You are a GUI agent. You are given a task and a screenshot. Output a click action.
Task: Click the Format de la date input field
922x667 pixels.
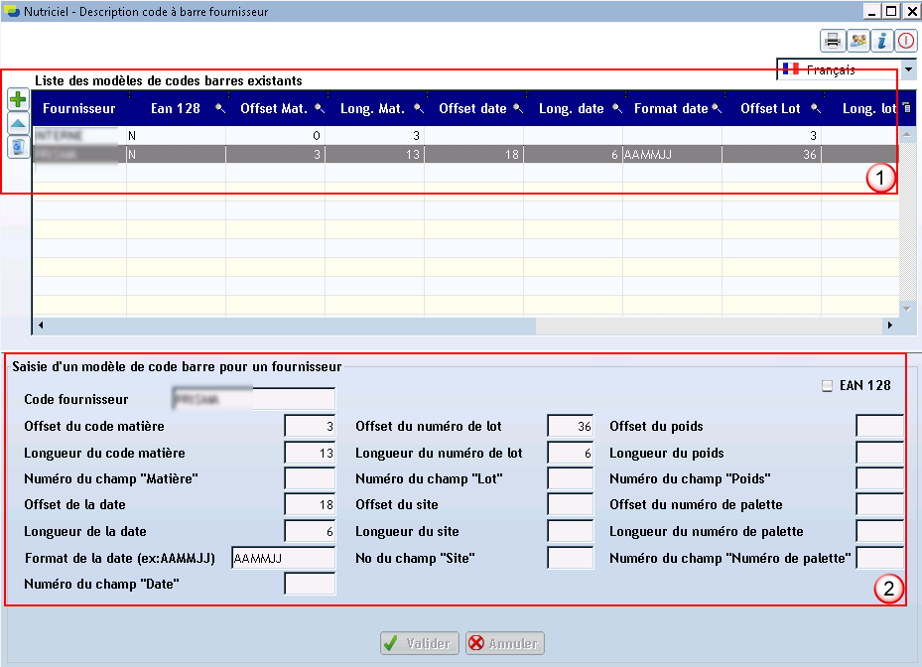point(284,558)
